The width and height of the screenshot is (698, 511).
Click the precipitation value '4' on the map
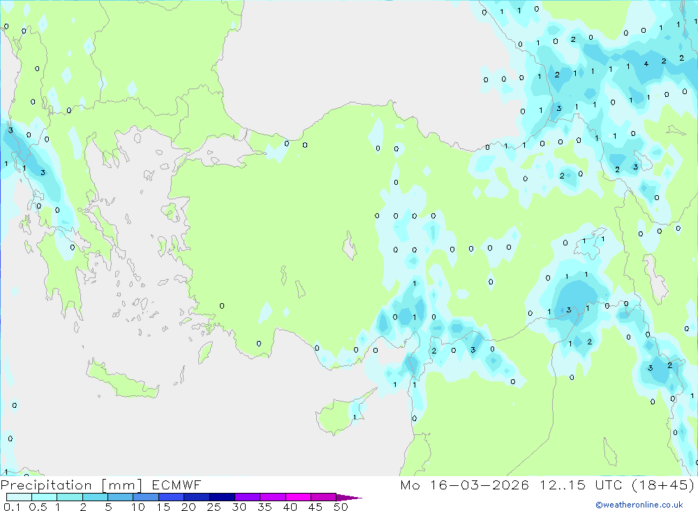646,64
